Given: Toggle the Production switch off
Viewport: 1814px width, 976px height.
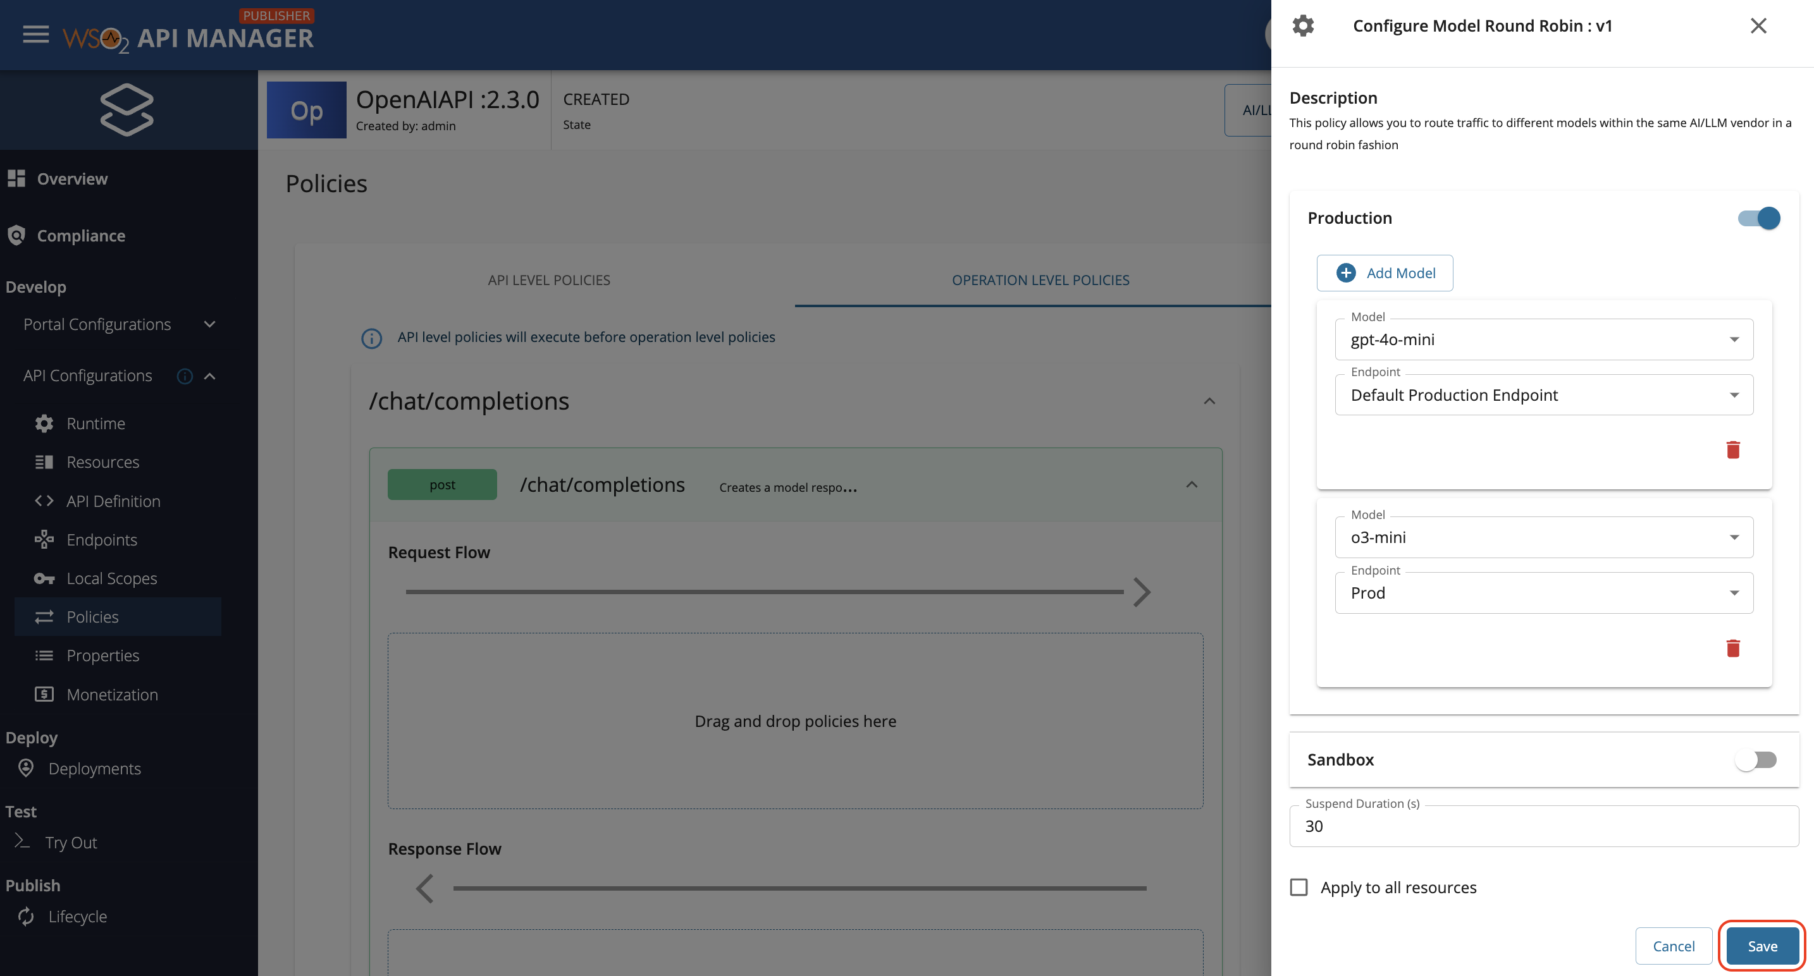Looking at the screenshot, I should click(x=1759, y=218).
